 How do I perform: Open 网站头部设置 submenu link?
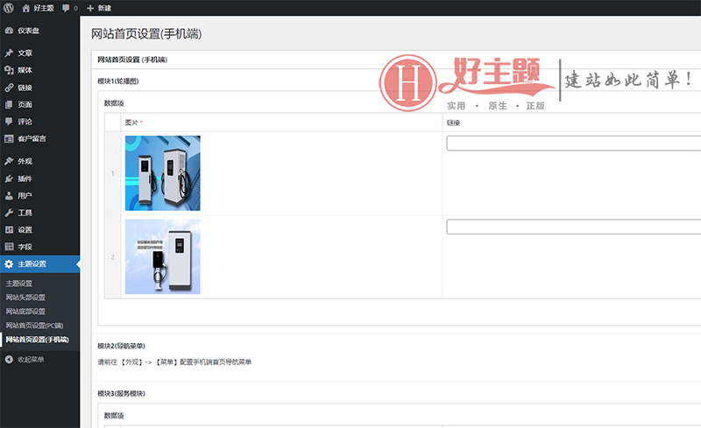pyautogui.click(x=25, y=298)
